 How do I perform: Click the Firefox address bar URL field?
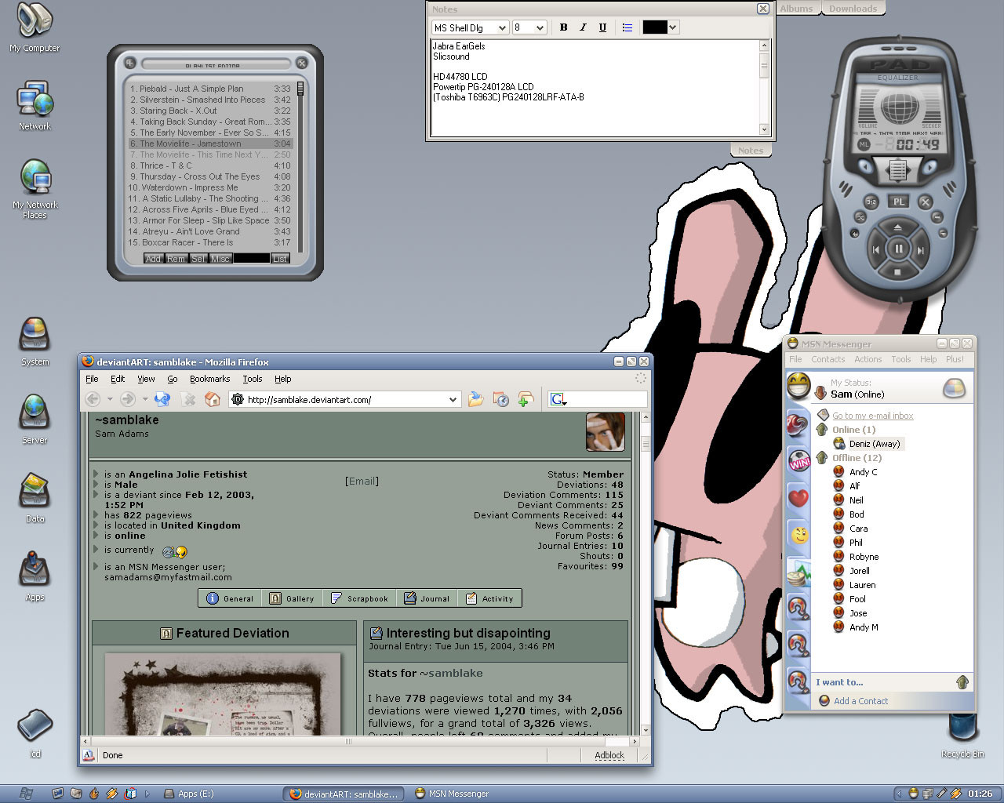tap(345, 400)
